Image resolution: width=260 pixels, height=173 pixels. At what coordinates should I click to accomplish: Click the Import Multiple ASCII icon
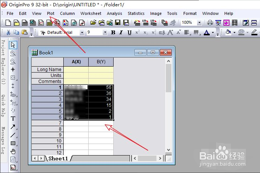pyautogui.click(x=153, y=23)
